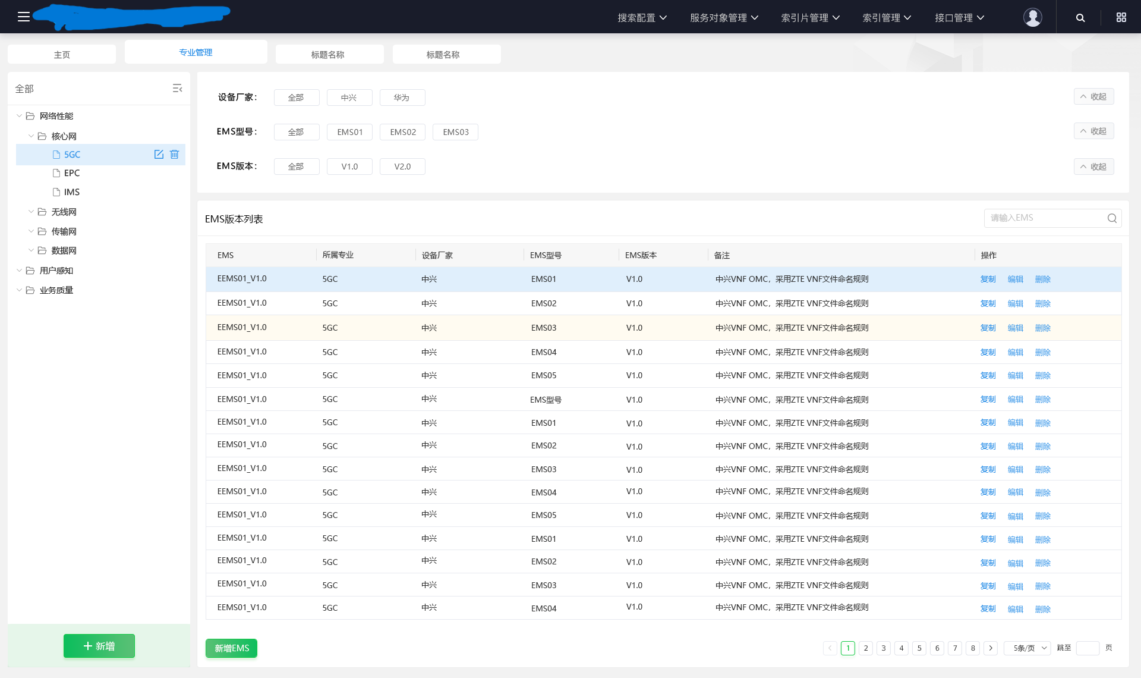Collapse the EMS版本 filter row with 收起
The height and width of the screenshot is (678, 1141).
point(1093,167)
